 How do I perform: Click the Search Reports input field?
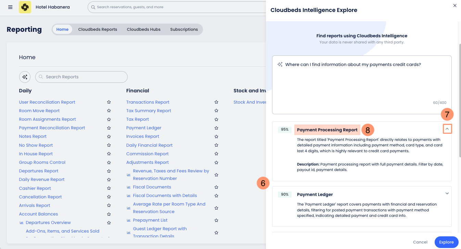[x=81, y=77]
